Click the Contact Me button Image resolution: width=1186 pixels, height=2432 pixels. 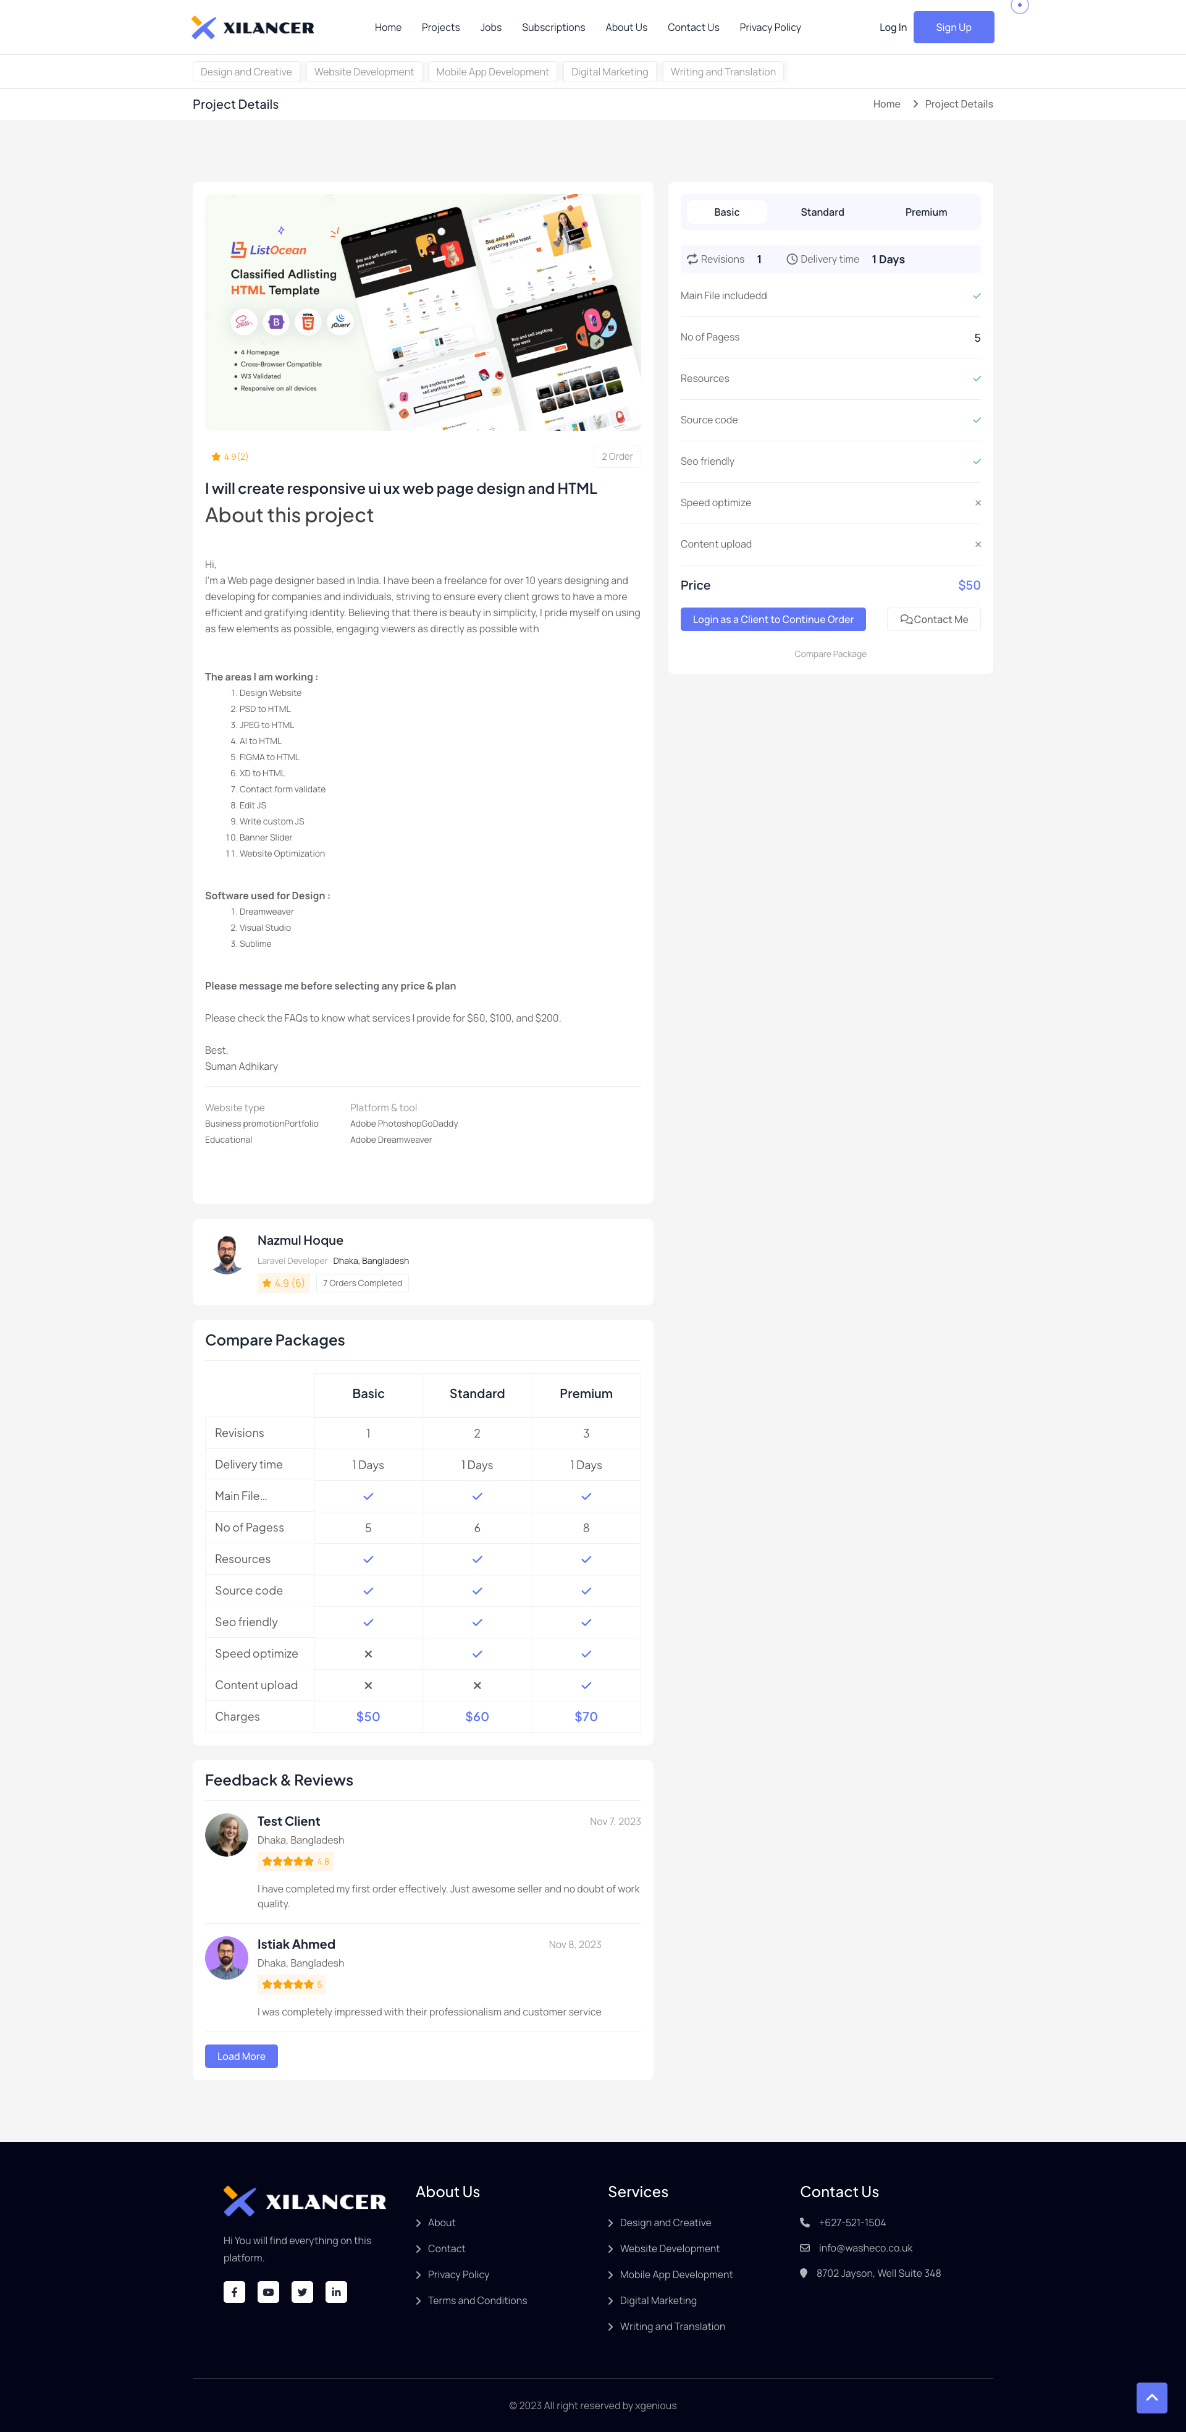(933, 619)
